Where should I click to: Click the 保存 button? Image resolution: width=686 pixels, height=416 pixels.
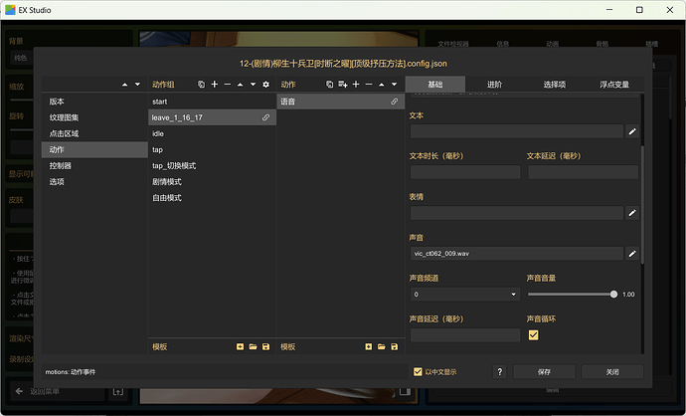[544, 372]
